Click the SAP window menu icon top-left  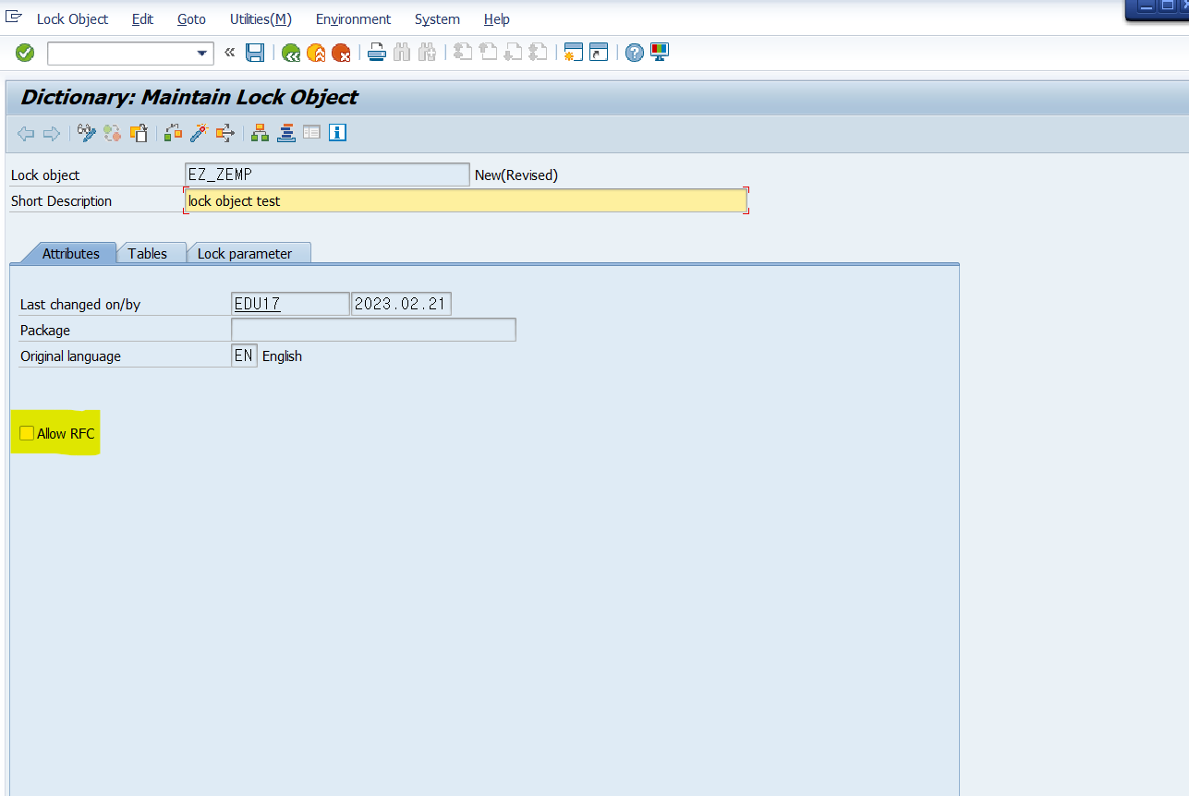(14, 17)
